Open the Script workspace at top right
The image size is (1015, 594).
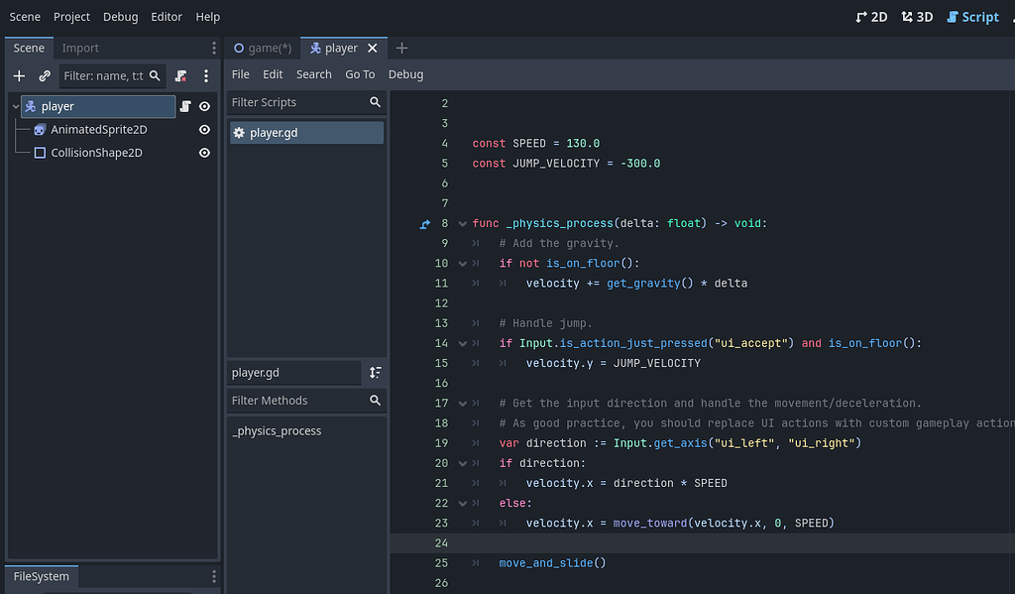[x=972, y=16]
